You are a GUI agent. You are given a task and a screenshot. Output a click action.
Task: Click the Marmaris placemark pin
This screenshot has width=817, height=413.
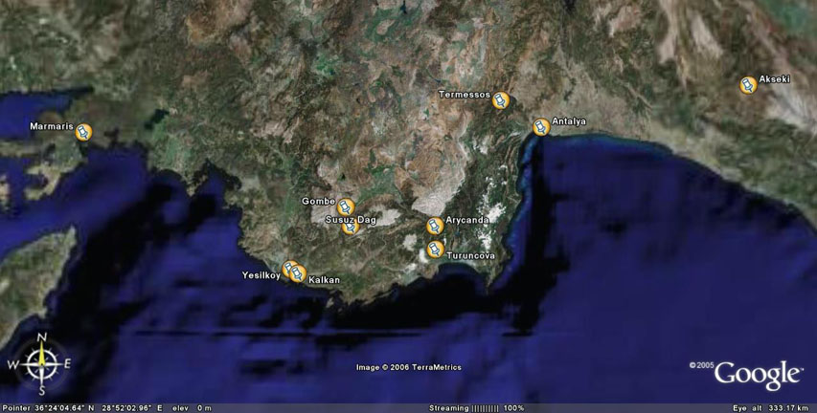[83, 133]
